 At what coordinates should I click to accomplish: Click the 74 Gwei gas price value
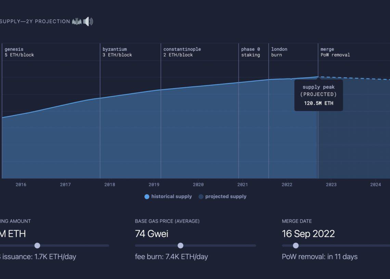click(x=152, y=234)
